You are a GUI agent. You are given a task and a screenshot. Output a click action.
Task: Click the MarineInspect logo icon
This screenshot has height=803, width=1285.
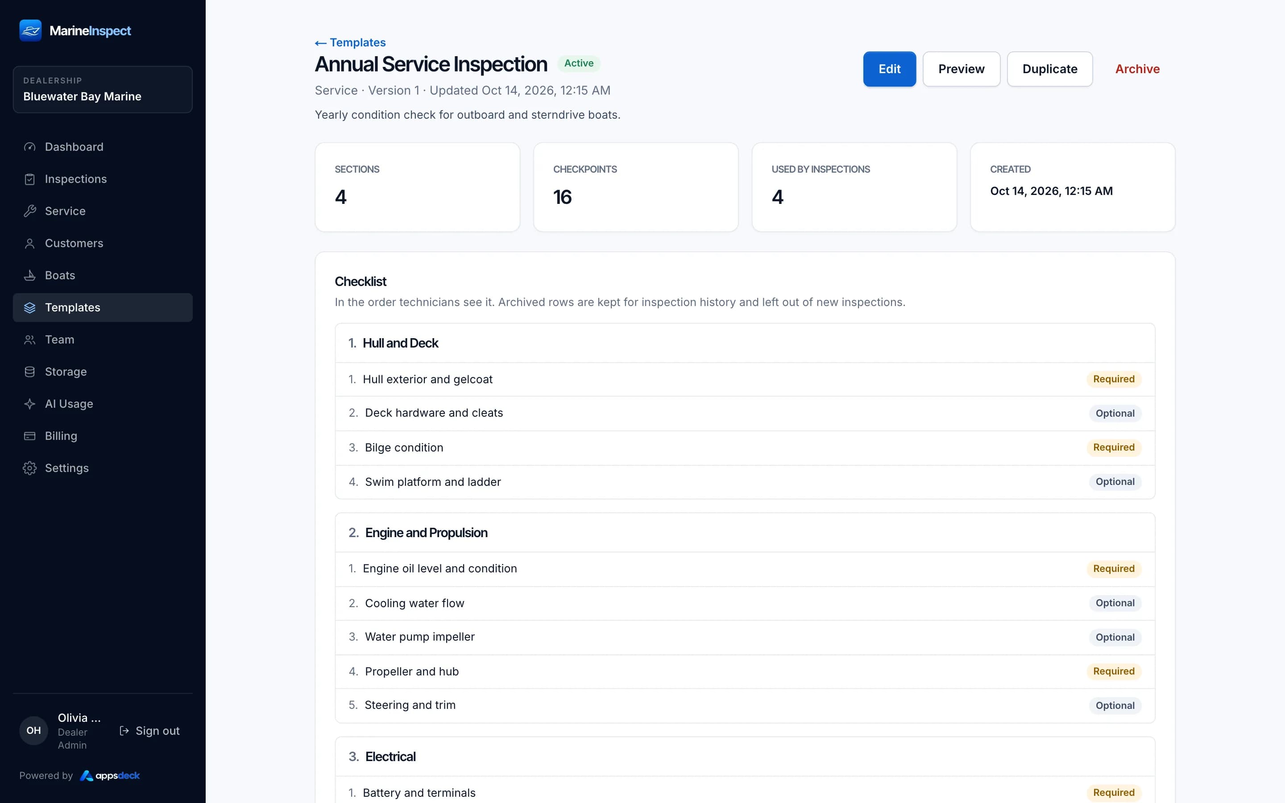point(30,30)
